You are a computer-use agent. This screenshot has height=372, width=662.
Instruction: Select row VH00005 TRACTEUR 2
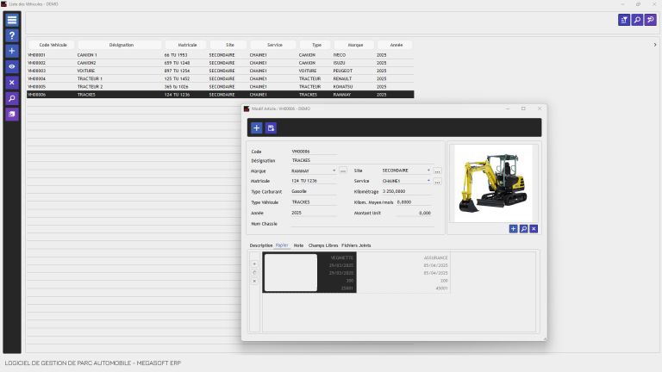(220, 86)
